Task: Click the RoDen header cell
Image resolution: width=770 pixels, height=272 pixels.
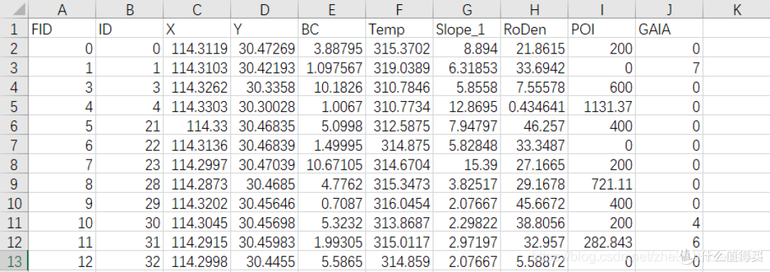Action: [x=534, y=29]
